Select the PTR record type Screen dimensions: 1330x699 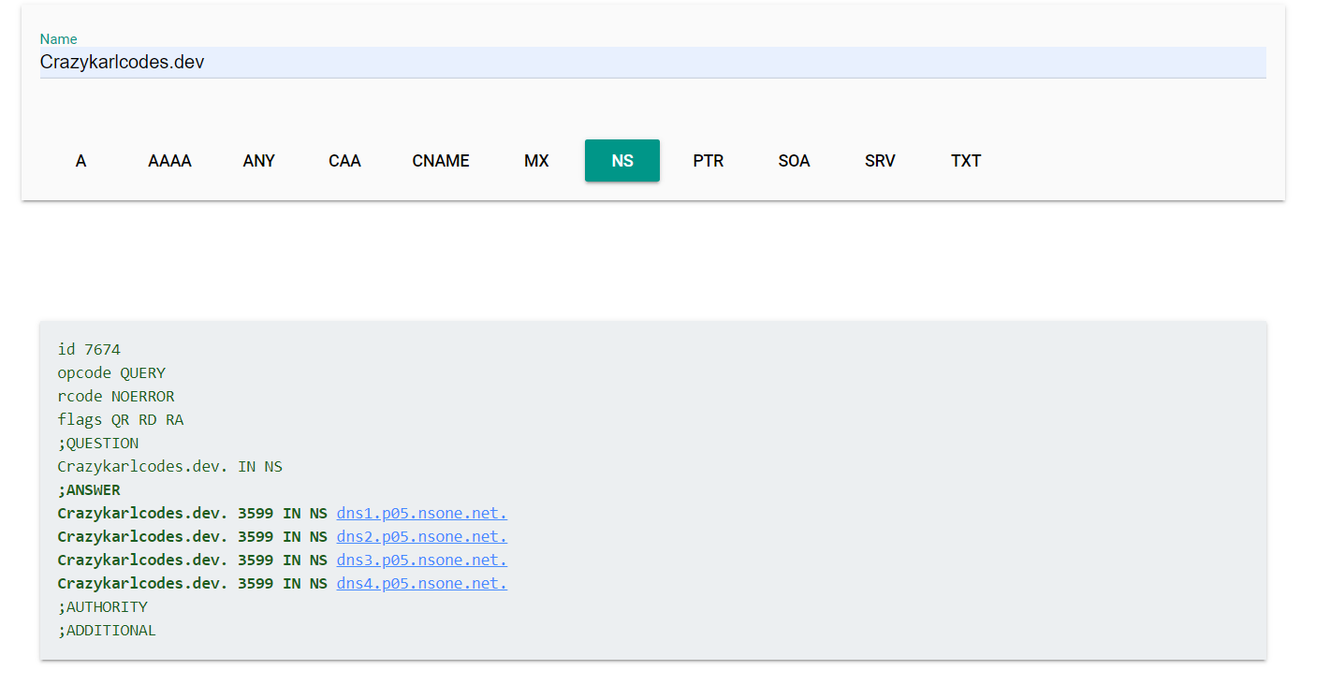[709, 161]
